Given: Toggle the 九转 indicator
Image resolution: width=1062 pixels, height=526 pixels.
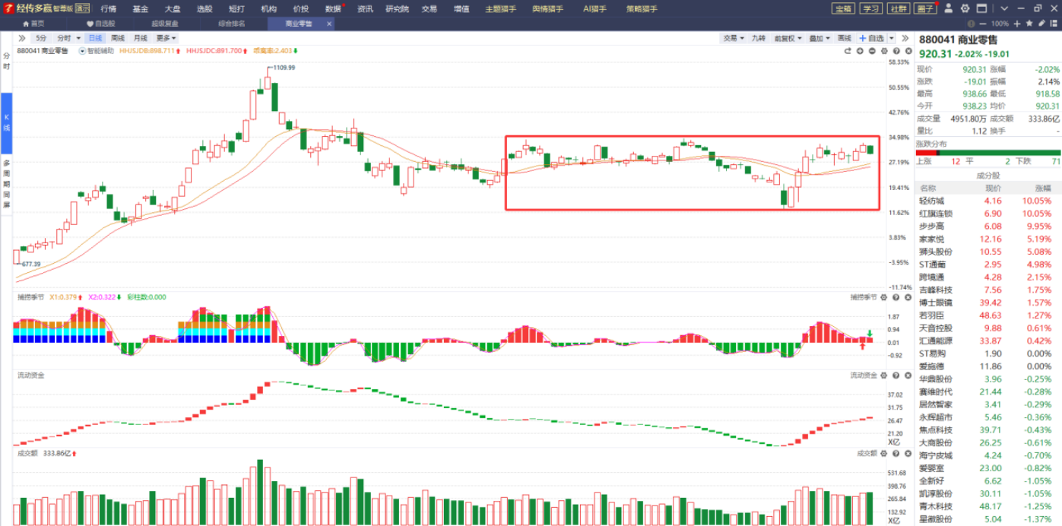Looking at the screenshot, I should point(759,38).
